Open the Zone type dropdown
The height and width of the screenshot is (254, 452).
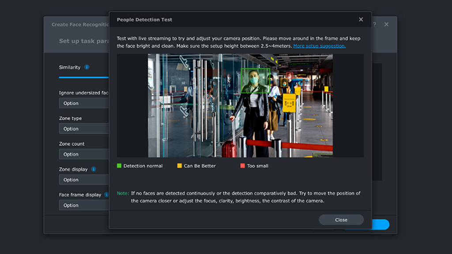pyautogui.click(x=84, y=129)
